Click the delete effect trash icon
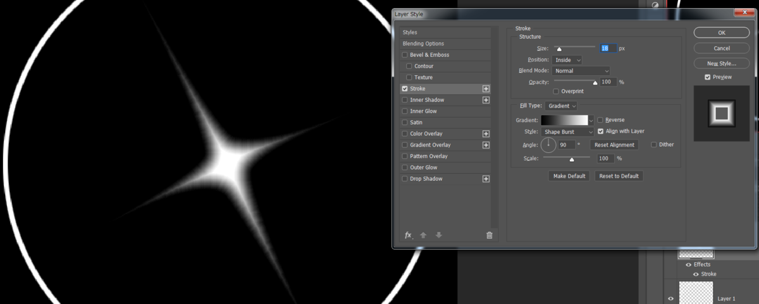 point(489,235)
